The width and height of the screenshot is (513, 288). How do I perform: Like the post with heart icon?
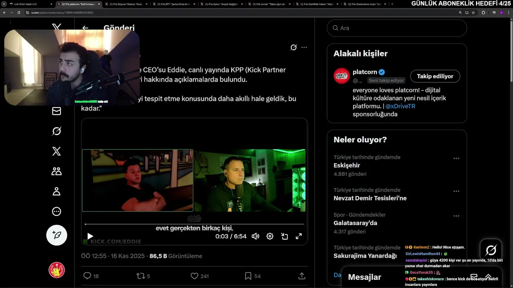[x=194, y=276]
